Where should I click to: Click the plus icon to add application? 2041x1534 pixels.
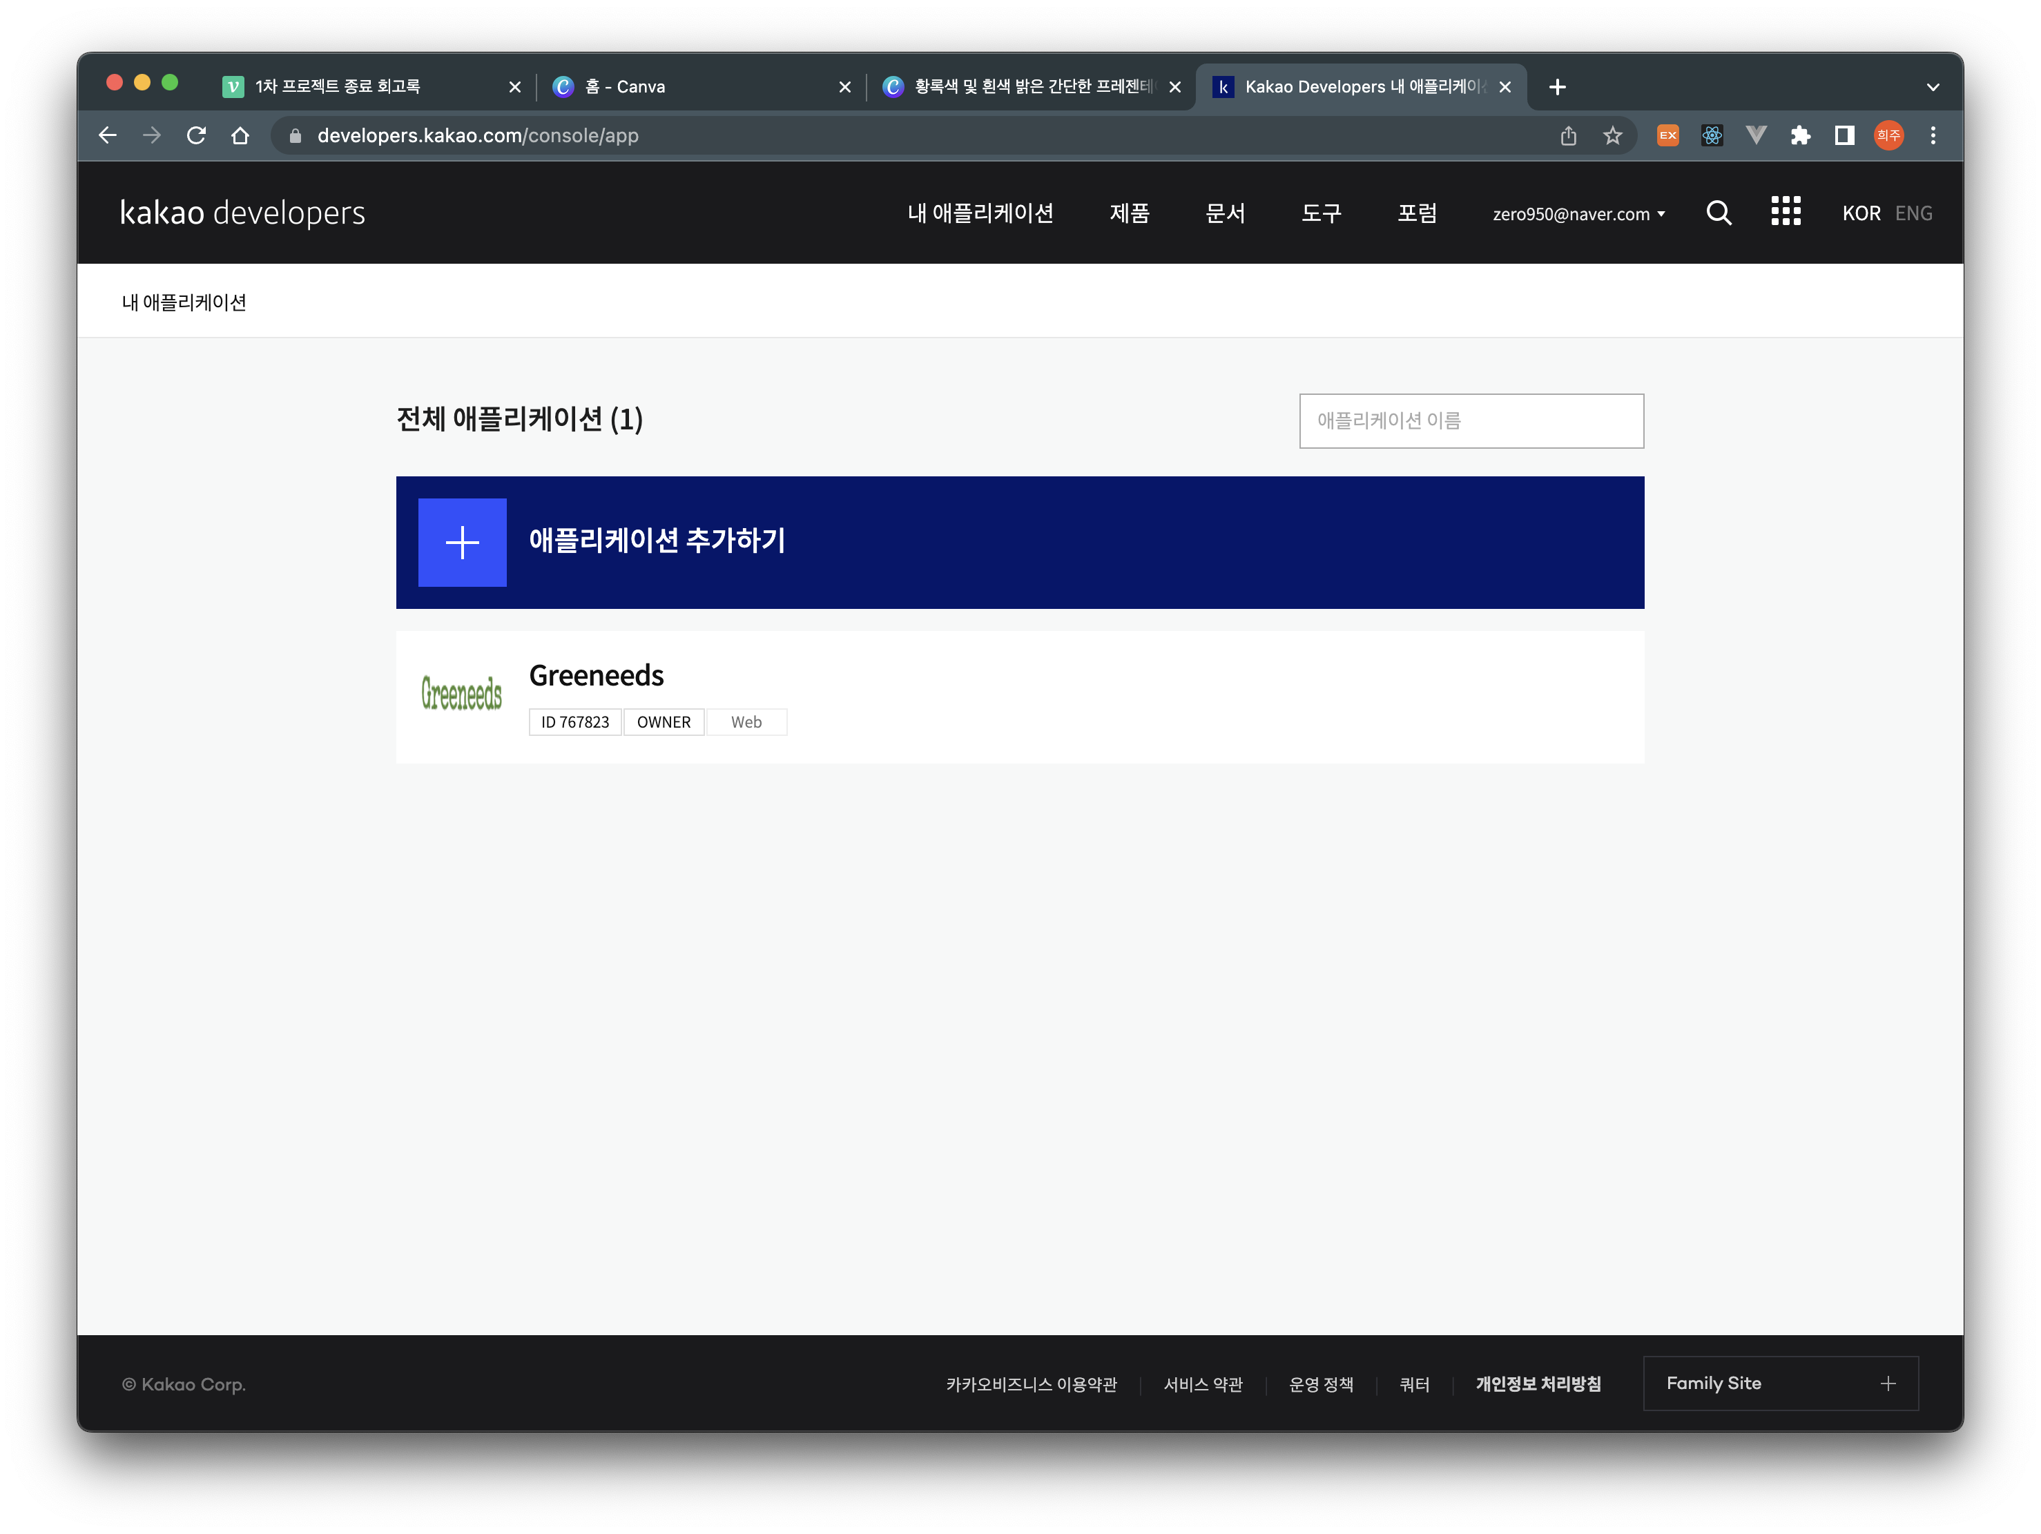pos(463,543)
